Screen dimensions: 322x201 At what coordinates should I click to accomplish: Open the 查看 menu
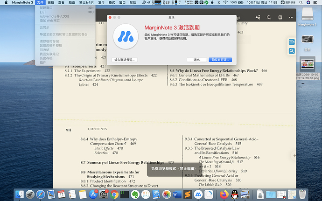[x=61, y=2]
